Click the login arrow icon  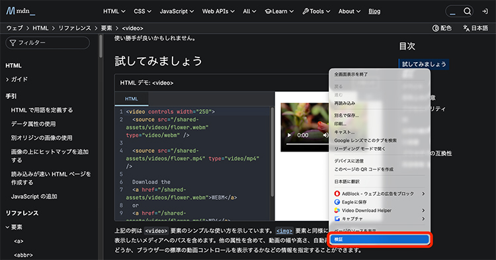485,11
